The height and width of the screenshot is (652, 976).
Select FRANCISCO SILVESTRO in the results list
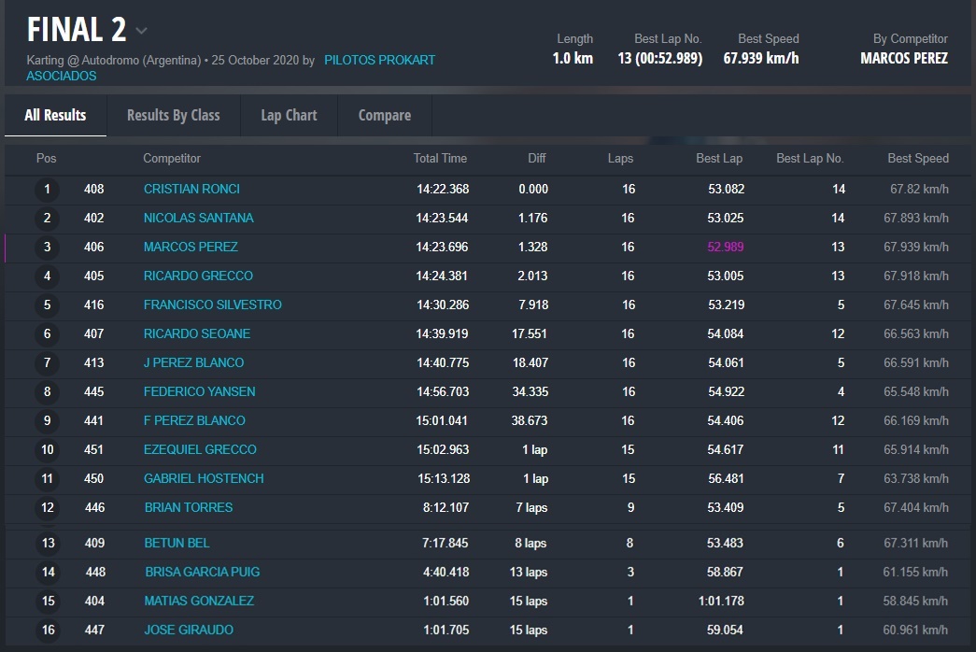[x=212, y=305]
